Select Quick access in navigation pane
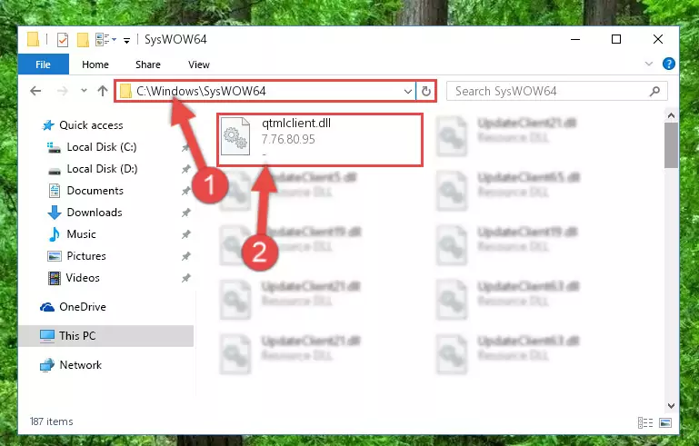 click(92, 125)
